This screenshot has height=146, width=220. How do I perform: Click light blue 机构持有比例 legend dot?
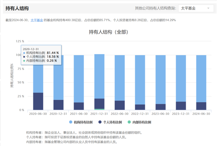71,122
